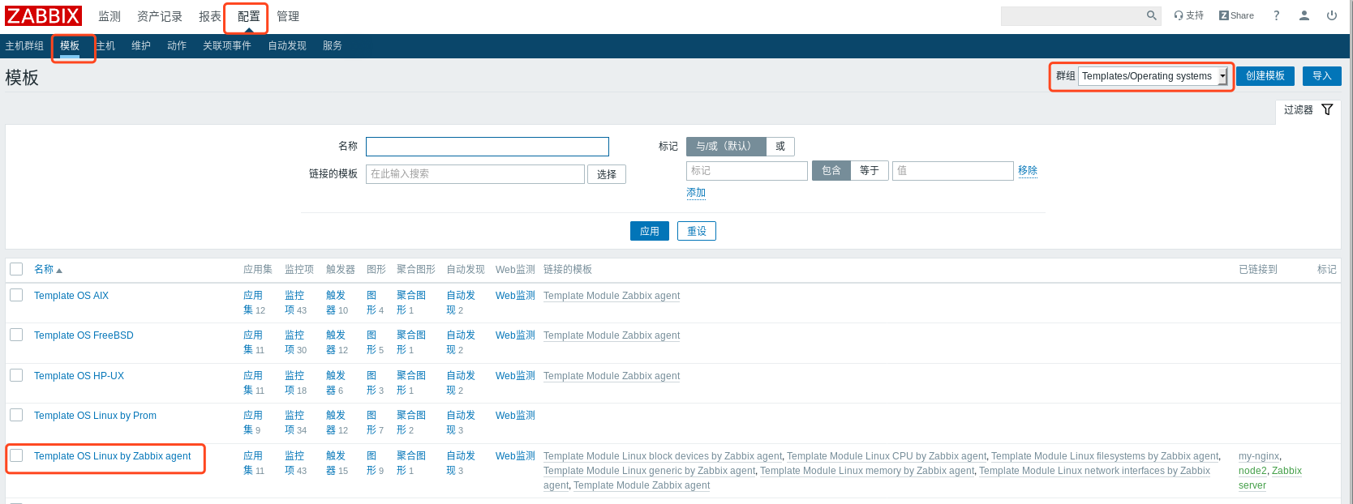This screenshot has height=504, width=1353.
Task: Click the power logout icon
Action: (x=1331, y=15)
